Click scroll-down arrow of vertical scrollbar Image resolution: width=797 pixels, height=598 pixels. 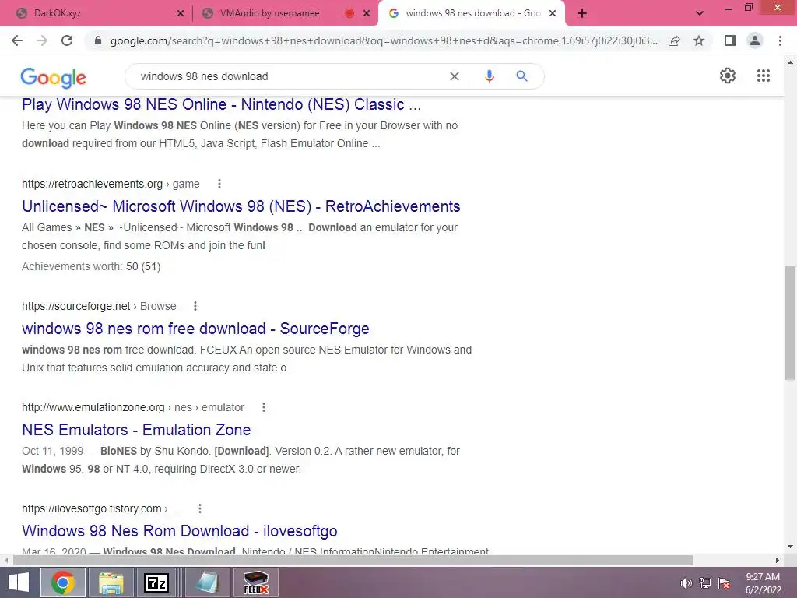[x=790, y=547]
